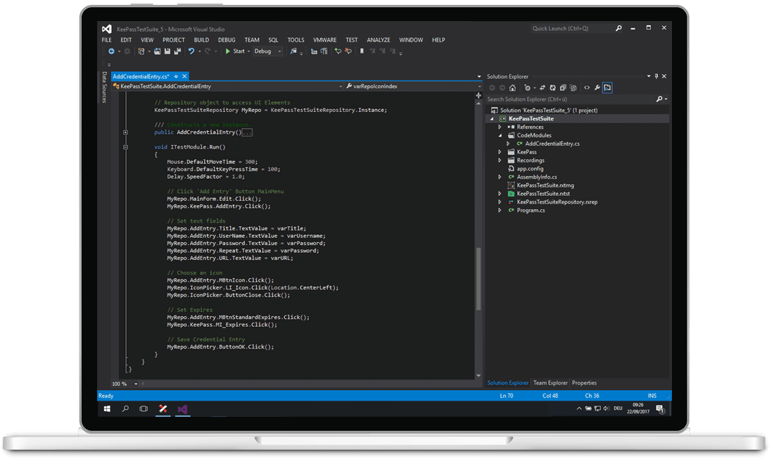Toggle auto-hide pin on Solution Explorer panel

[x=656, y=76]
